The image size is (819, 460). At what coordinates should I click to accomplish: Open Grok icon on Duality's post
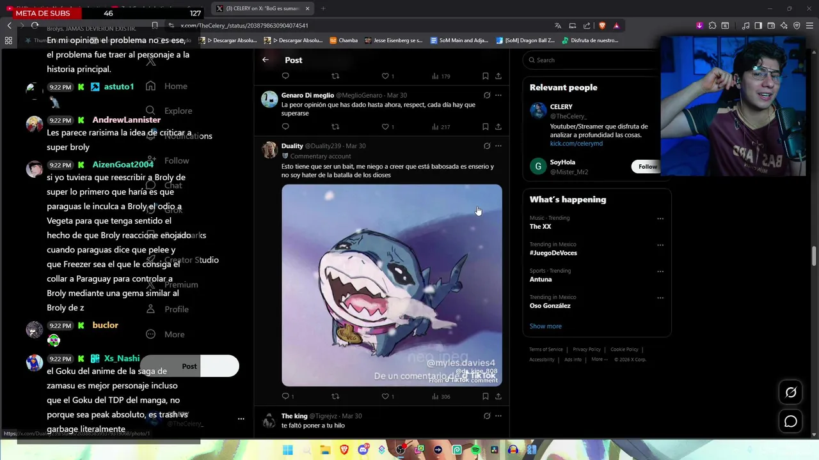[487, 146]
